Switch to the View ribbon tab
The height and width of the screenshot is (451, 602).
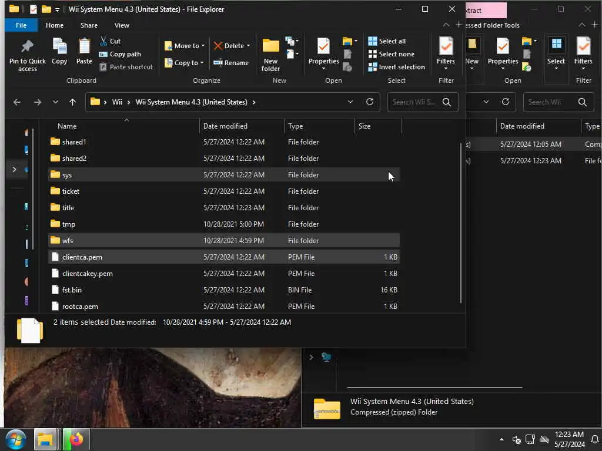click(122, 25)
